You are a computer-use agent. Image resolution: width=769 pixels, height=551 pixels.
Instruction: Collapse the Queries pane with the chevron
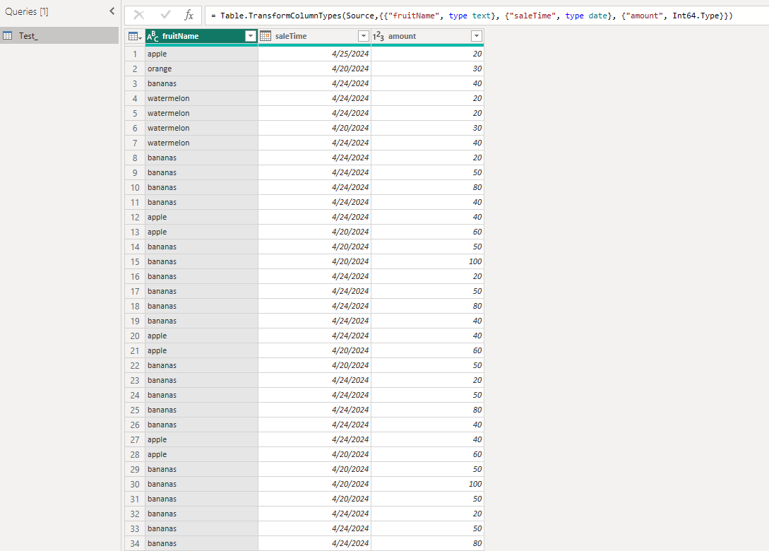click(112, 11)
